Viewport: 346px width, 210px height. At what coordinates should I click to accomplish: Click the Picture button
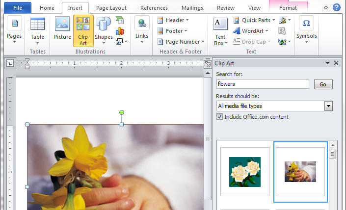click(62, 28)
